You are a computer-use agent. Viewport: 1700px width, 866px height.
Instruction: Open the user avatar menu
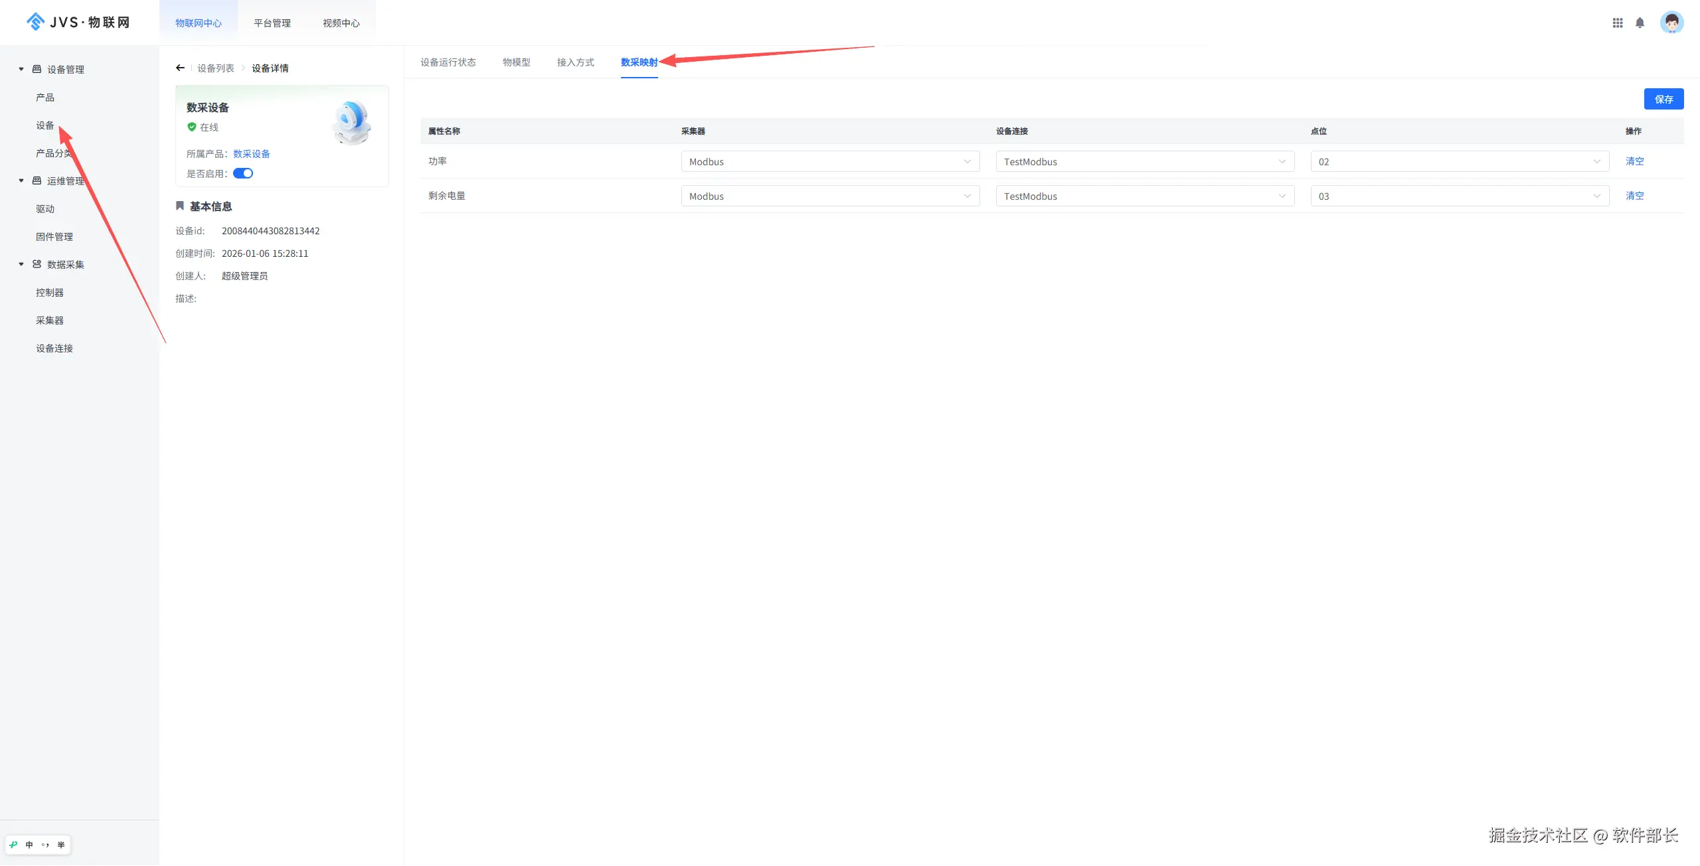tap(1671, 23)
